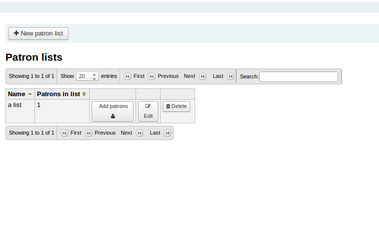
Task: Click the bottom Last pagination link
Action: tap(155, 133)
